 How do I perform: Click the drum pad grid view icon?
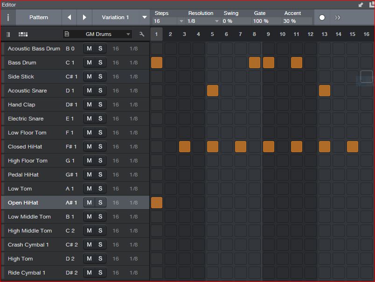pos(23,34)
